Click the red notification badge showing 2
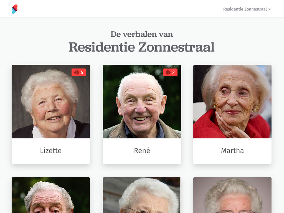 (170, 72)
